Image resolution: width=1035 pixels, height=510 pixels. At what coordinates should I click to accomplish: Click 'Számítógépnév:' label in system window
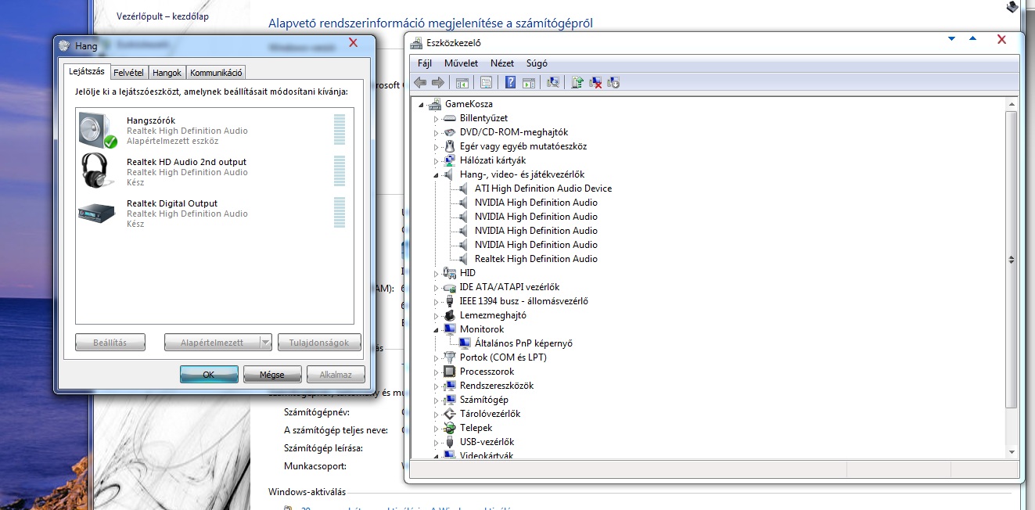(x=317, y=412)
